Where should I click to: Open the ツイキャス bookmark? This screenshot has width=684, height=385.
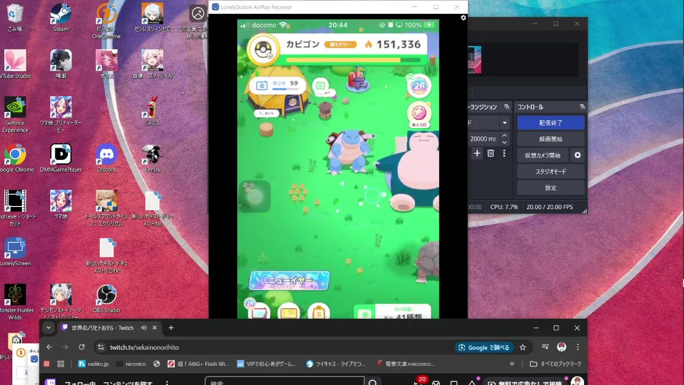(336, 364)
